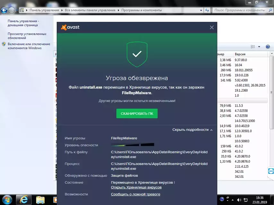
Task: Select row with version 4.20.9870.0
Action: point(242,156)
